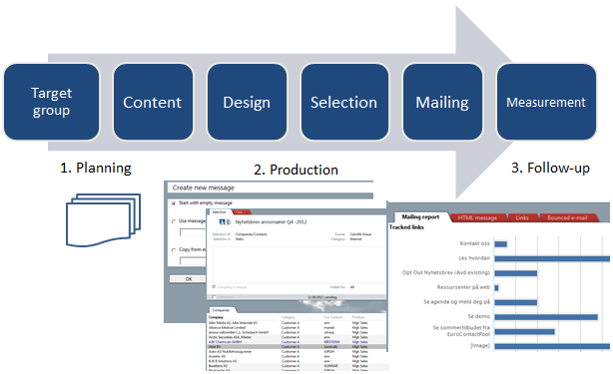Choose Start with empty message radio

tap(174, 203)
